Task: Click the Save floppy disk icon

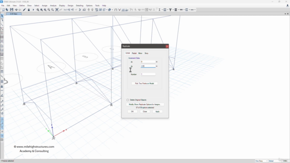Action: [x=12, y=10]
